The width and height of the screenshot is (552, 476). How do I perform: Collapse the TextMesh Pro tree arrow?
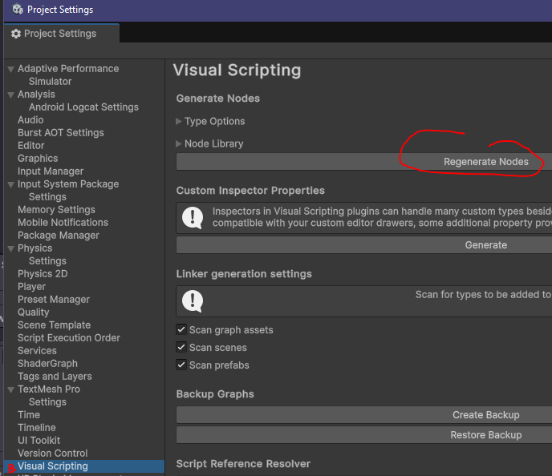10,389
